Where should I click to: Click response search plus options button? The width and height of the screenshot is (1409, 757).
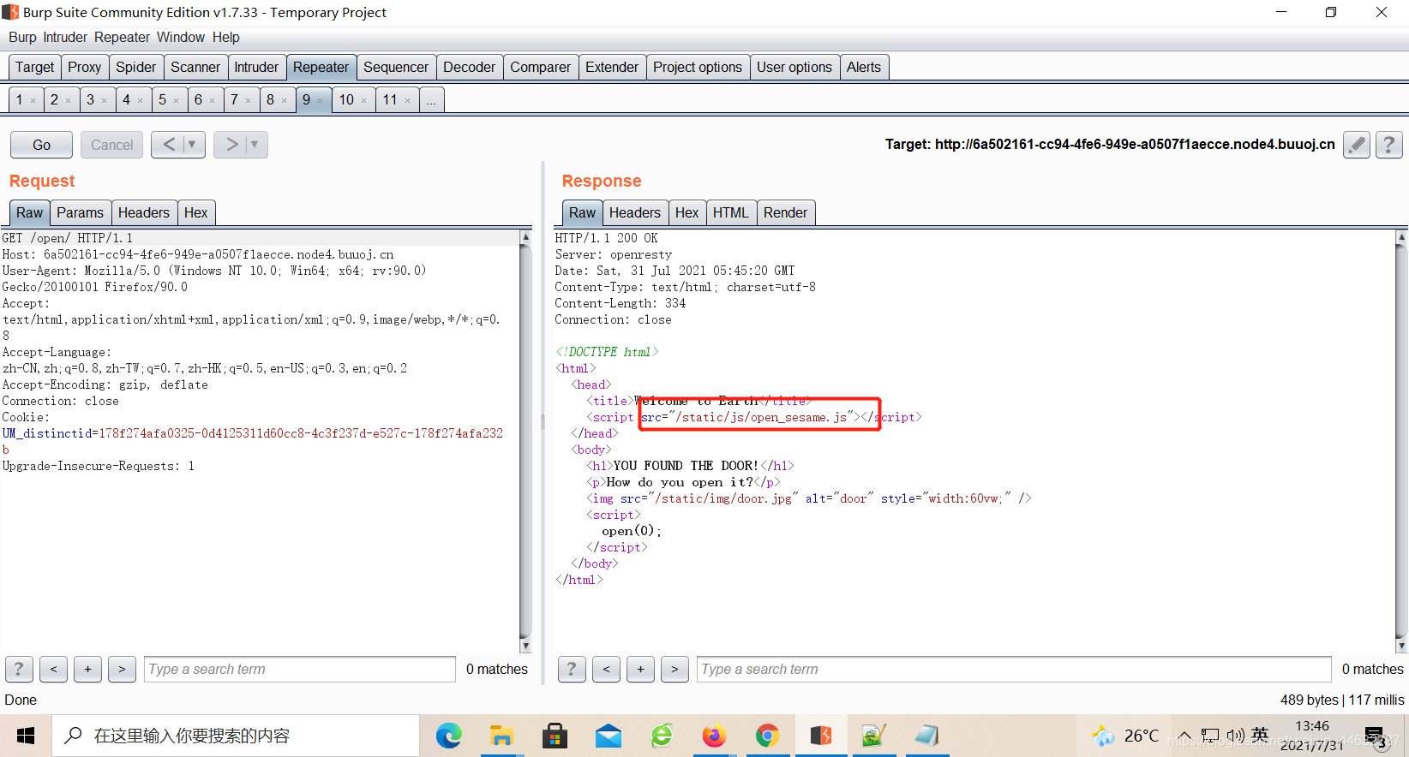tap(640, 669)
